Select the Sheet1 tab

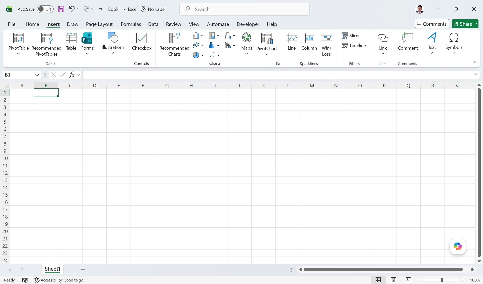pyautogui.click(x=53, y=269)
